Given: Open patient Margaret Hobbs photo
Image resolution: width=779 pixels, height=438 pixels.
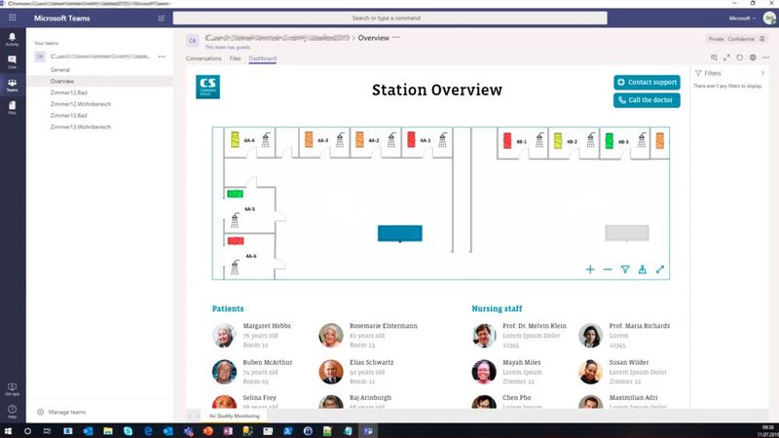Looking at the screenshot, I should (x=224, y=335).
